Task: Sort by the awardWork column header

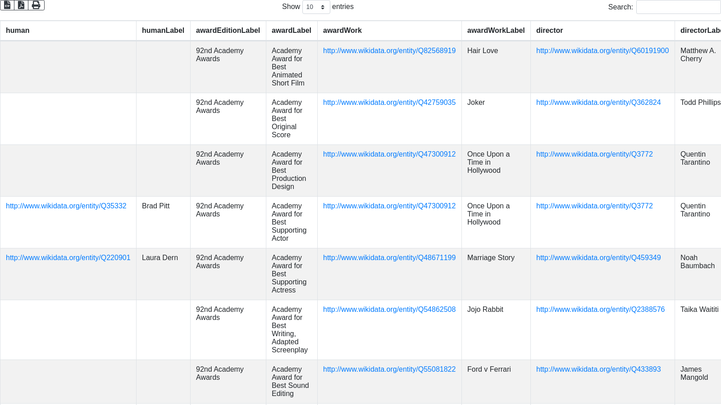Action: pyautogui.click(x=389, y=31)
